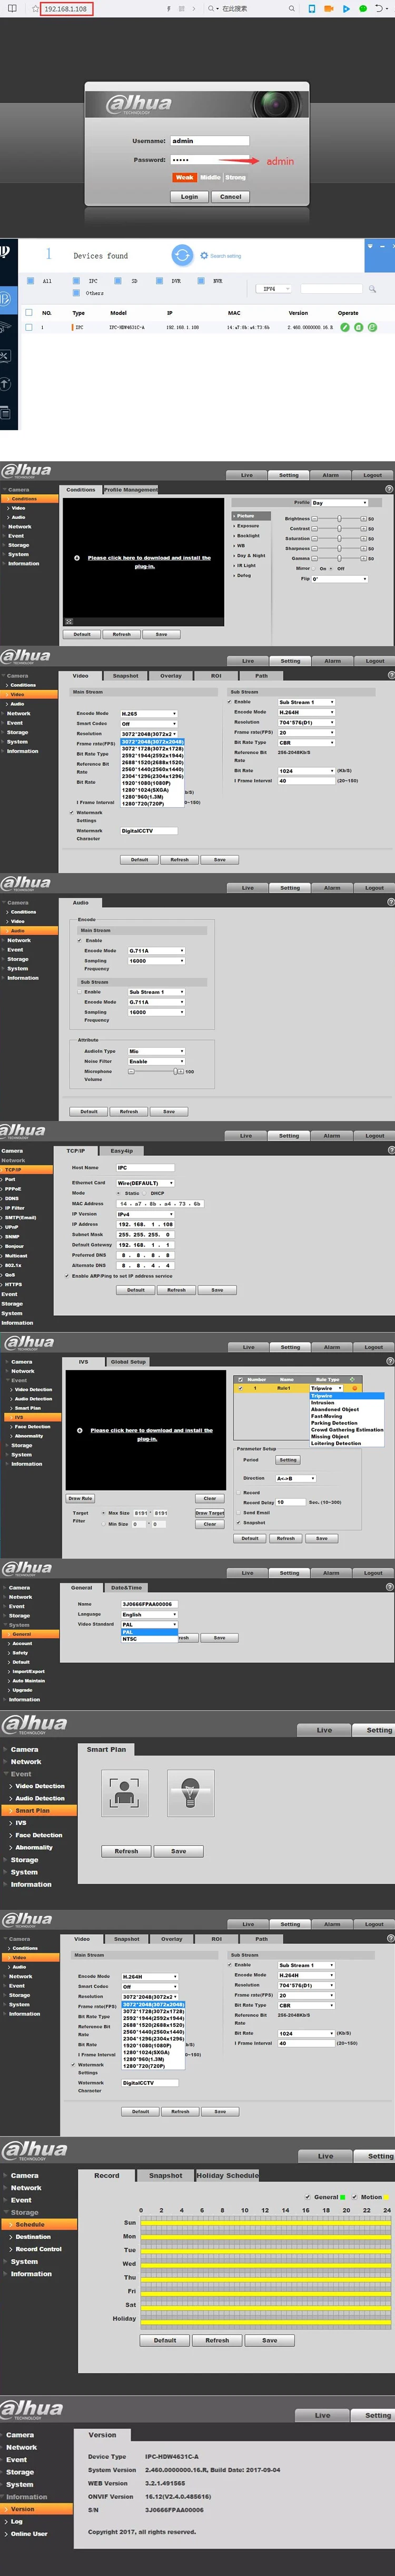Click the Draw Rule button

80,1498
